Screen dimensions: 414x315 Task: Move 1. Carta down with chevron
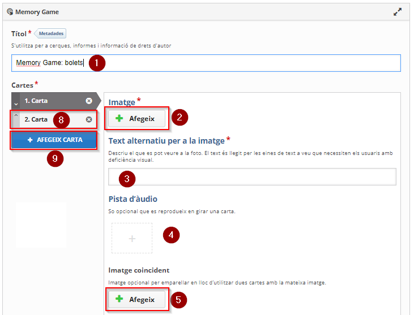[16, 104]
